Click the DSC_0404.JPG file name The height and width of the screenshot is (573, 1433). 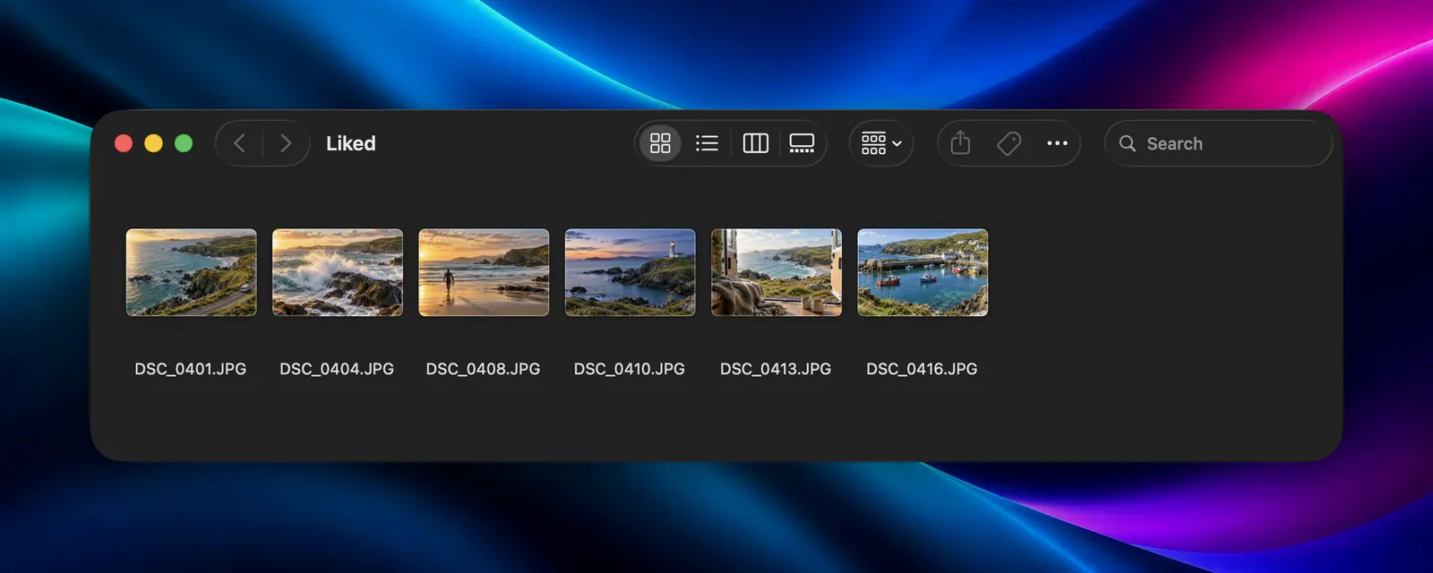337,369
